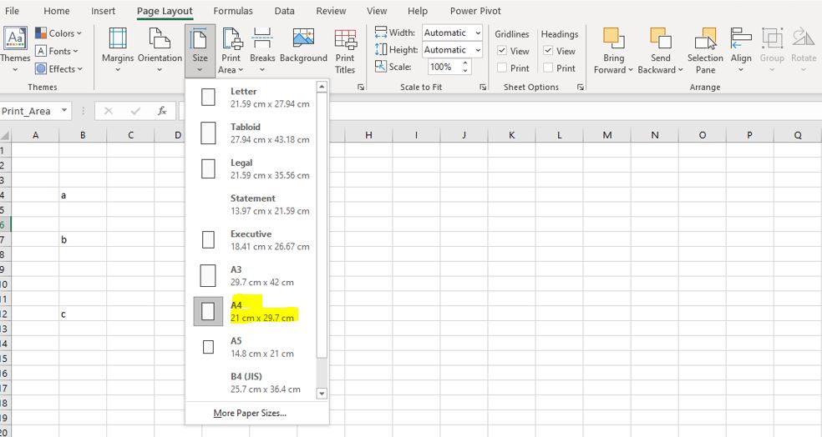Open the Orientation menu
The image size is (822, 437).
pos(160,50)
